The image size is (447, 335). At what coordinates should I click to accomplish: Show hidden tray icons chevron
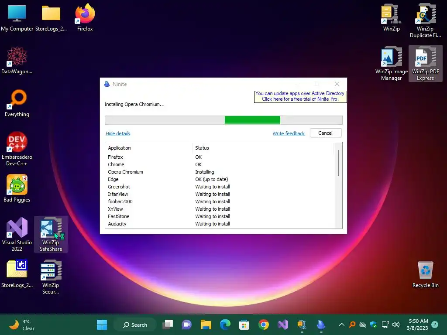click(341, 325)
